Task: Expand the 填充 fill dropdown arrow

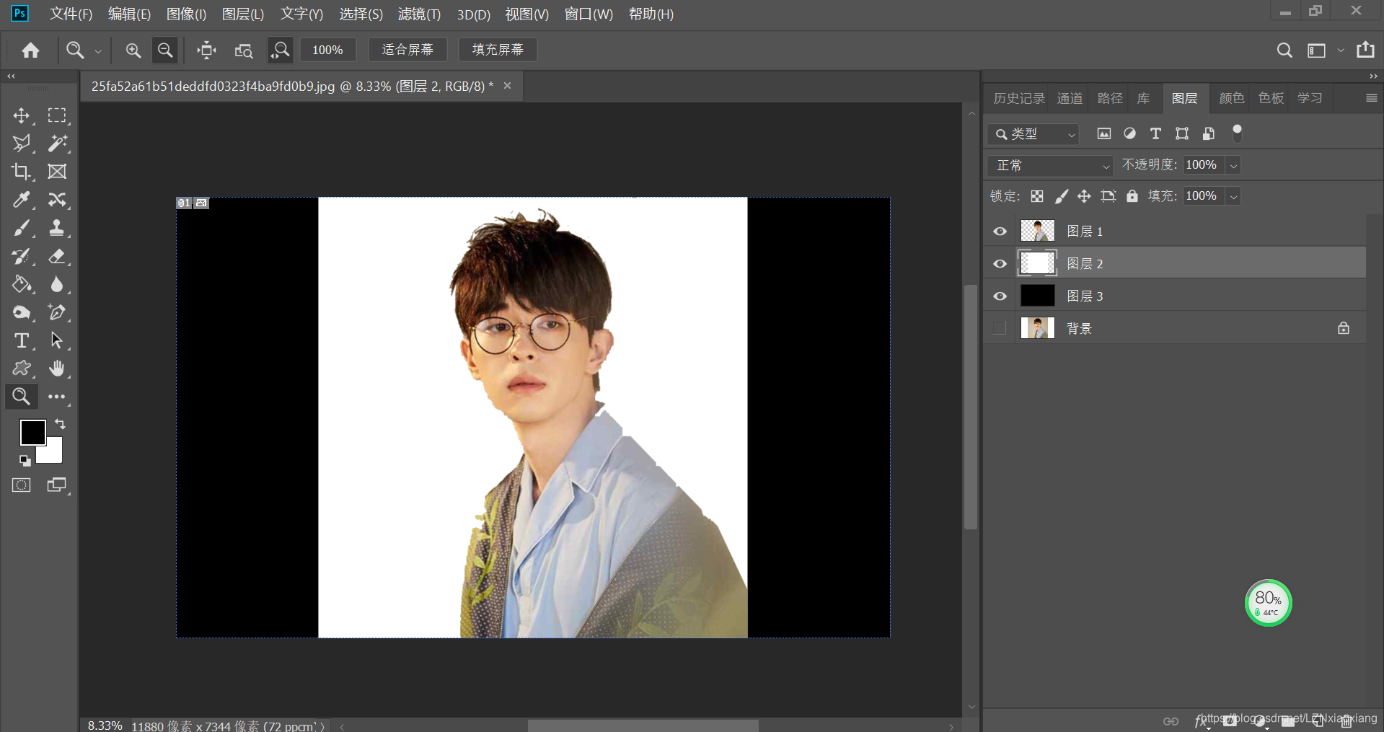Action: (1234, 196)
